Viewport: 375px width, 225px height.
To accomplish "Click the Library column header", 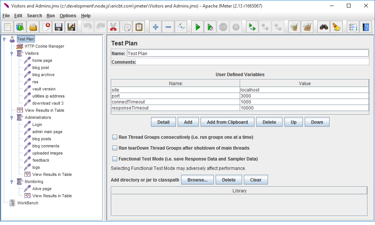I will [x=239, y=191].
